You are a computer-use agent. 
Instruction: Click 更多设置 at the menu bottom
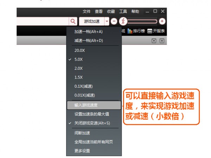point(82,151)
